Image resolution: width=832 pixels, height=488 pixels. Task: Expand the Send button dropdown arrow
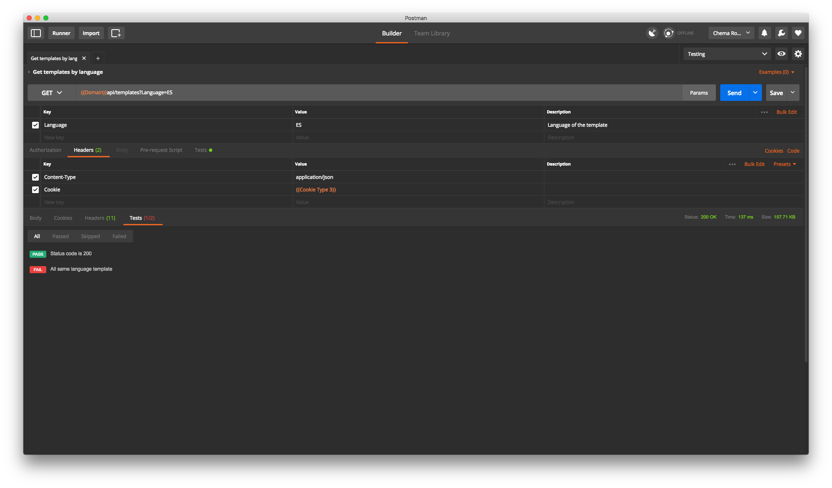point(755,93)
